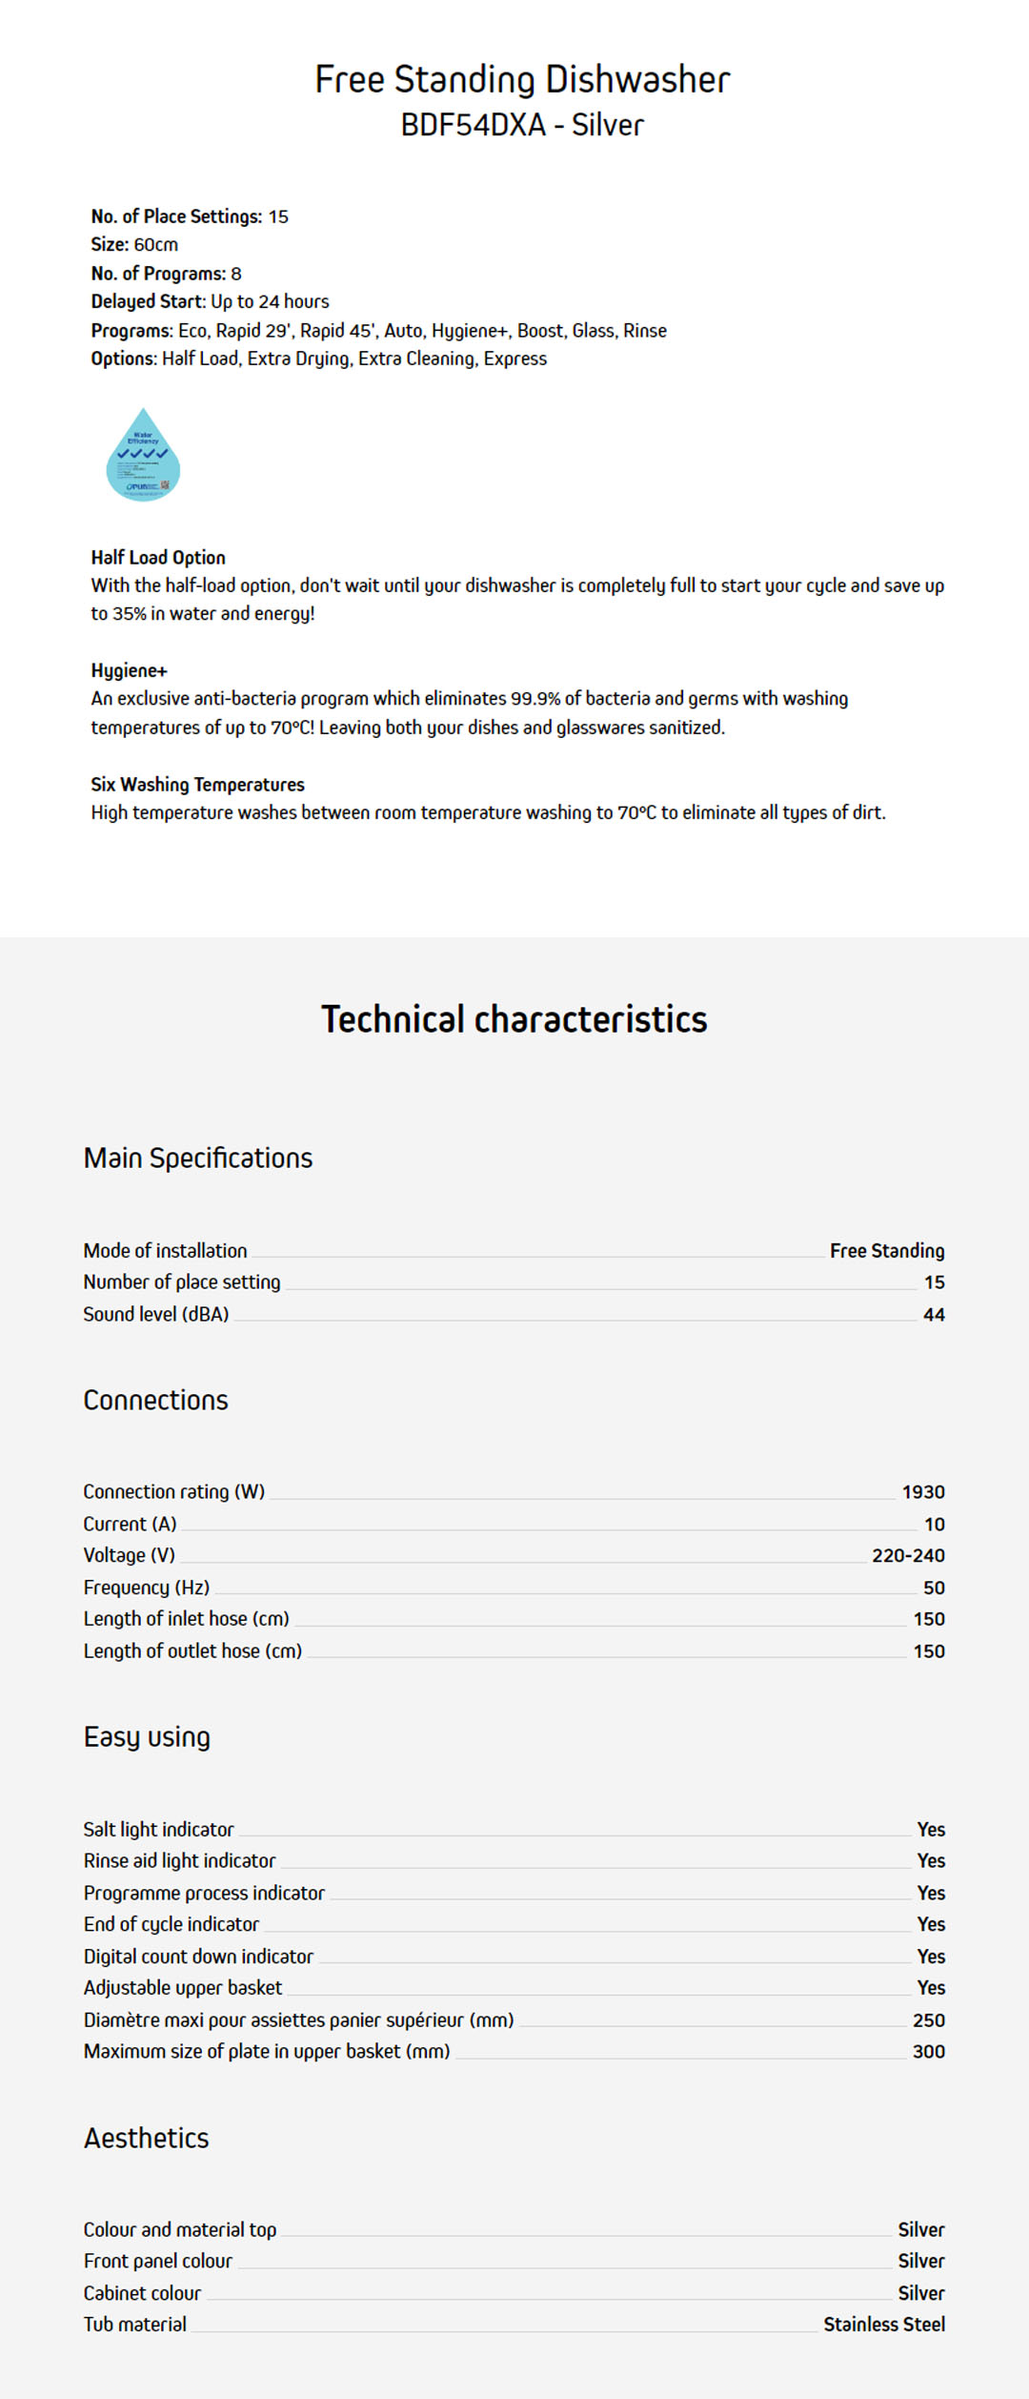Click the Voltage value 220-240

[x=908, y=1555]
